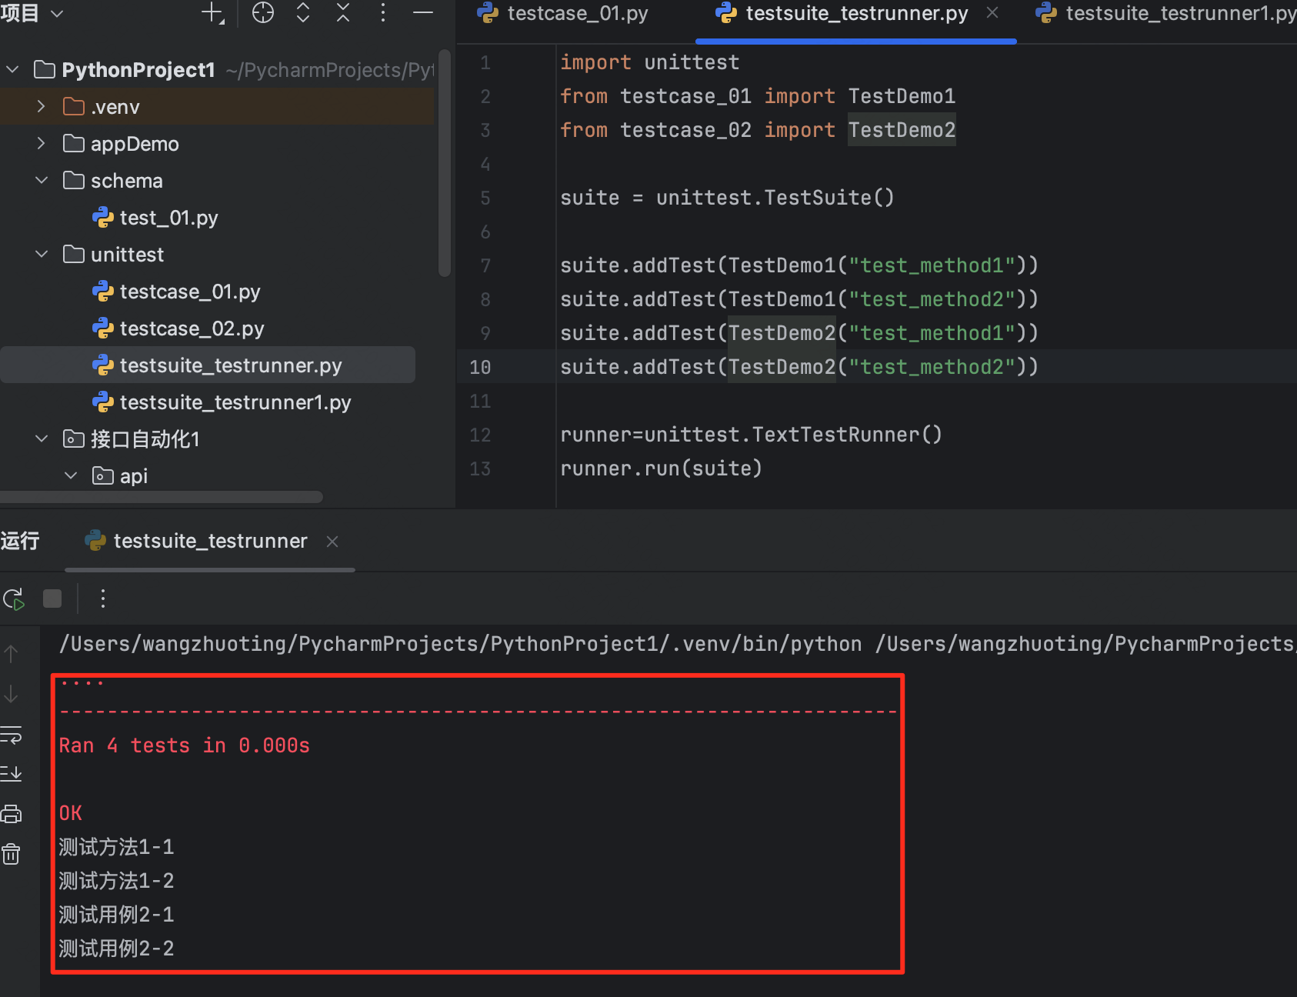Screen dimensions: 1297x997
Task: Select the api package label
Action: [x=134, y=476]
